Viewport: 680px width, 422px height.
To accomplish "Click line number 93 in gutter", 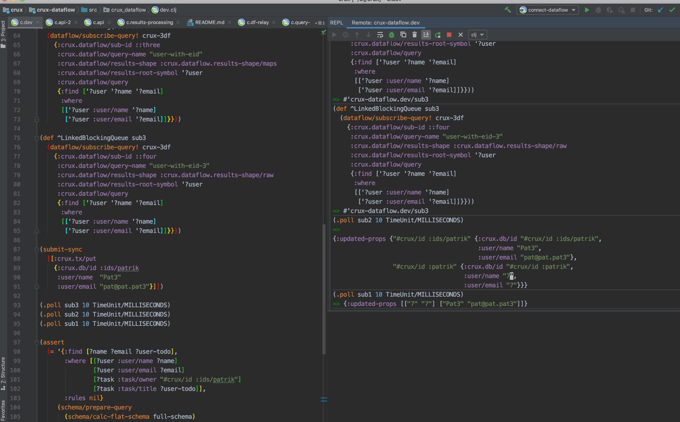I will [x=17, y=305].
